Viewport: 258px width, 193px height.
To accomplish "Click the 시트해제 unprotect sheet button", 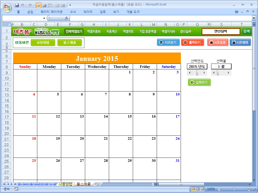I will point(240,42).
